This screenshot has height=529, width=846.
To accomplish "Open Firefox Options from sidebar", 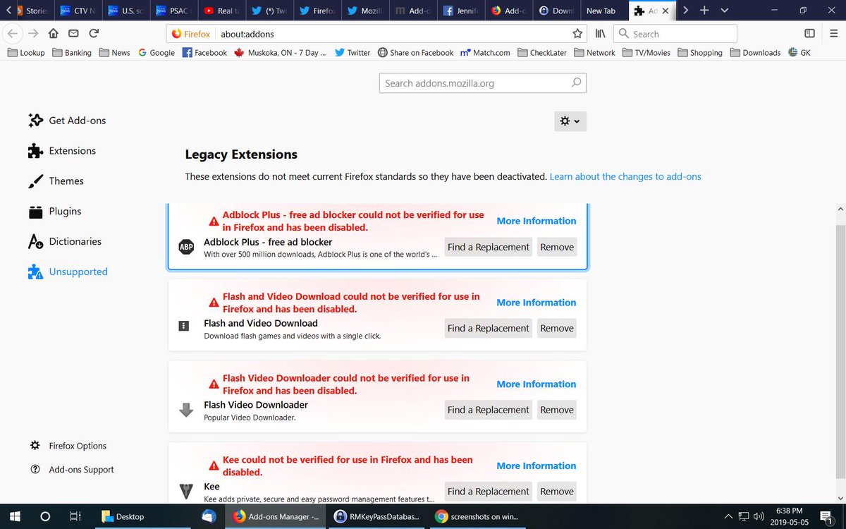I will (x=68, y=446).
